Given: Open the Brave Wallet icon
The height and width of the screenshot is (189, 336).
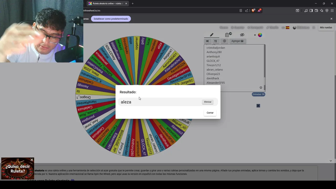Looking at the screenshot, I should click(x=316, y=10).
